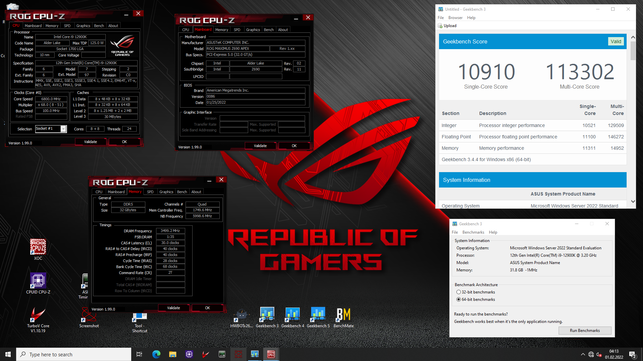Click the Geekbench results vertical scrollbar
Screen dimensions: 643x361
(x=633, y=51)
